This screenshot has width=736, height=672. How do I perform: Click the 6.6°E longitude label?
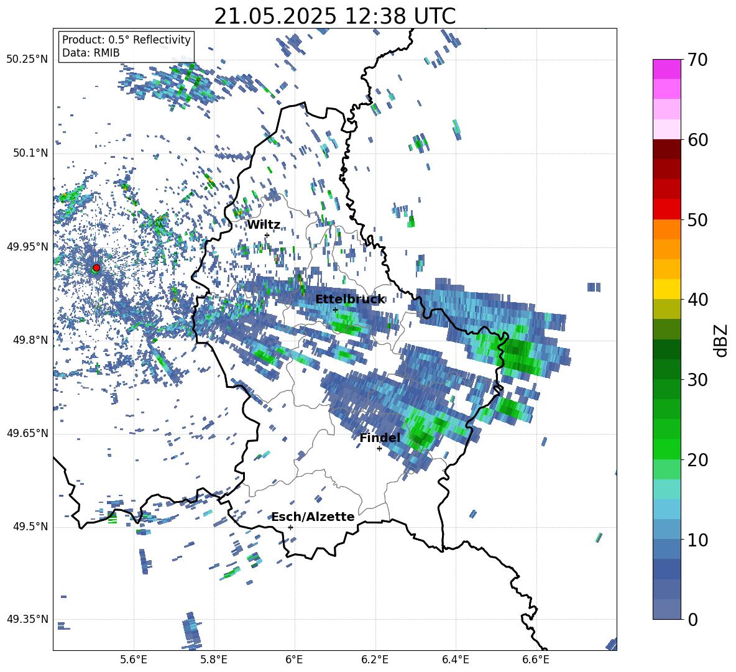point(536,660)
